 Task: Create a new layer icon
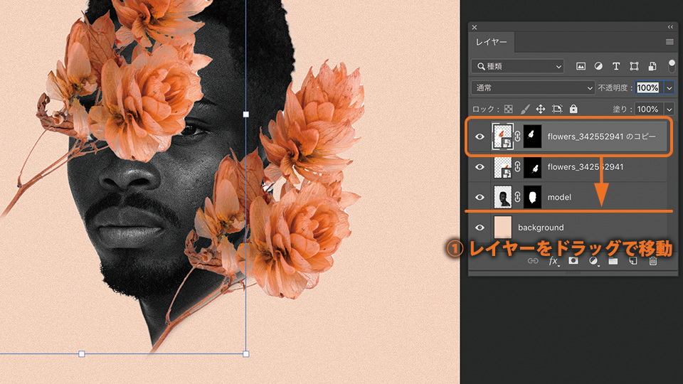pos(633,261)
